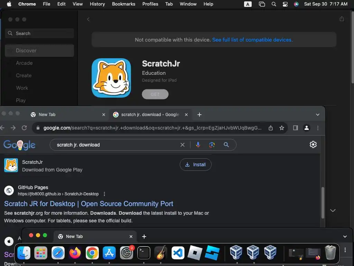
Task: Toggle Chrome side panel
Action: (296, 128)
